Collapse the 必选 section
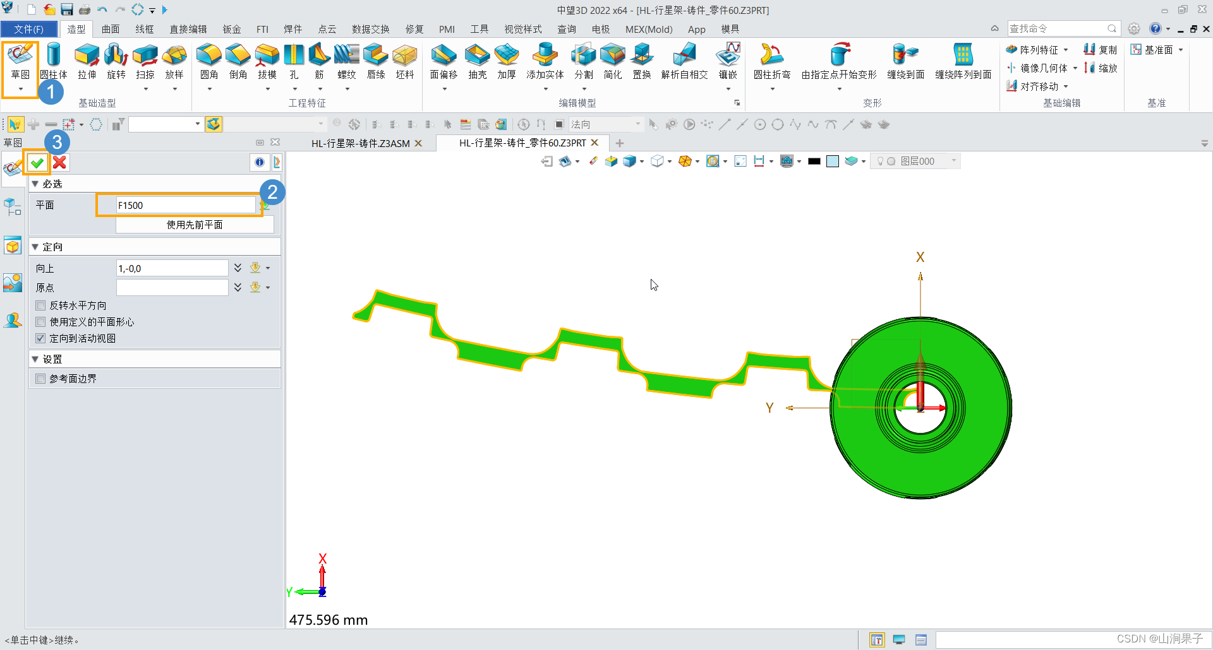Viewport: 1213px width, 650px height. [x=35, y=184]
